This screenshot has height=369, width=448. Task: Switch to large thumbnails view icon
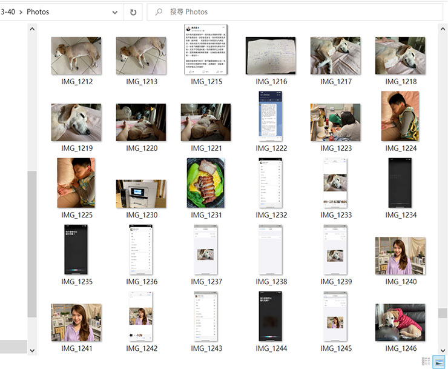point(439,362)
